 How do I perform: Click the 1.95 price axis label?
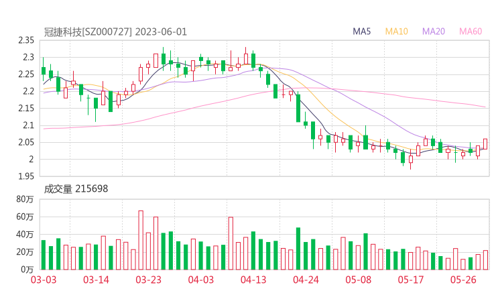(26, 176)
